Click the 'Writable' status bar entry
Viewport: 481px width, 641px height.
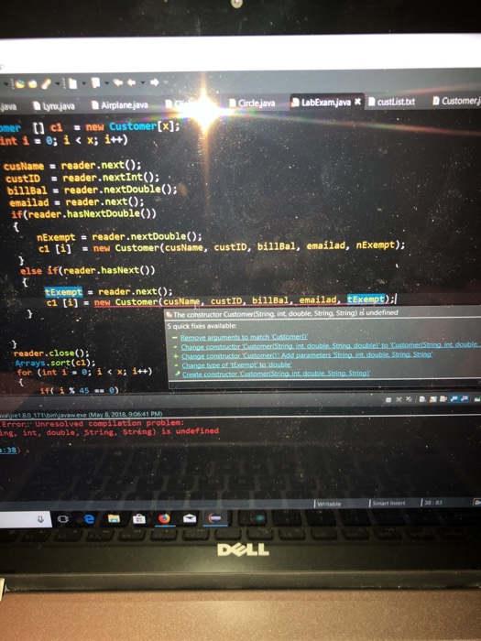click(x=329, y=504)
